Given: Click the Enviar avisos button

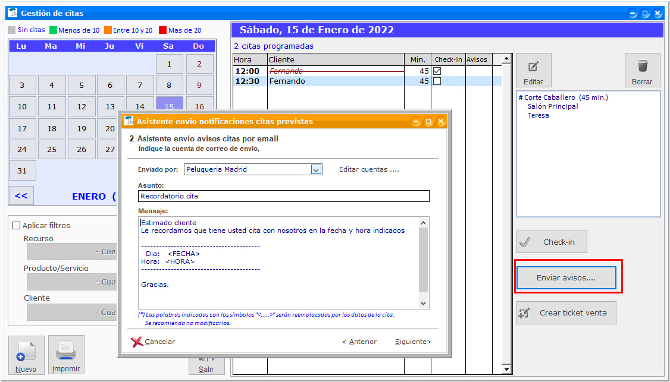Looking at the screenshot, I should tap(566, 278).
